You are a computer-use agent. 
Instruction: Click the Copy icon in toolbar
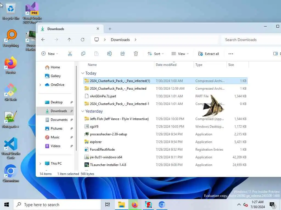[x=83, y=54]
